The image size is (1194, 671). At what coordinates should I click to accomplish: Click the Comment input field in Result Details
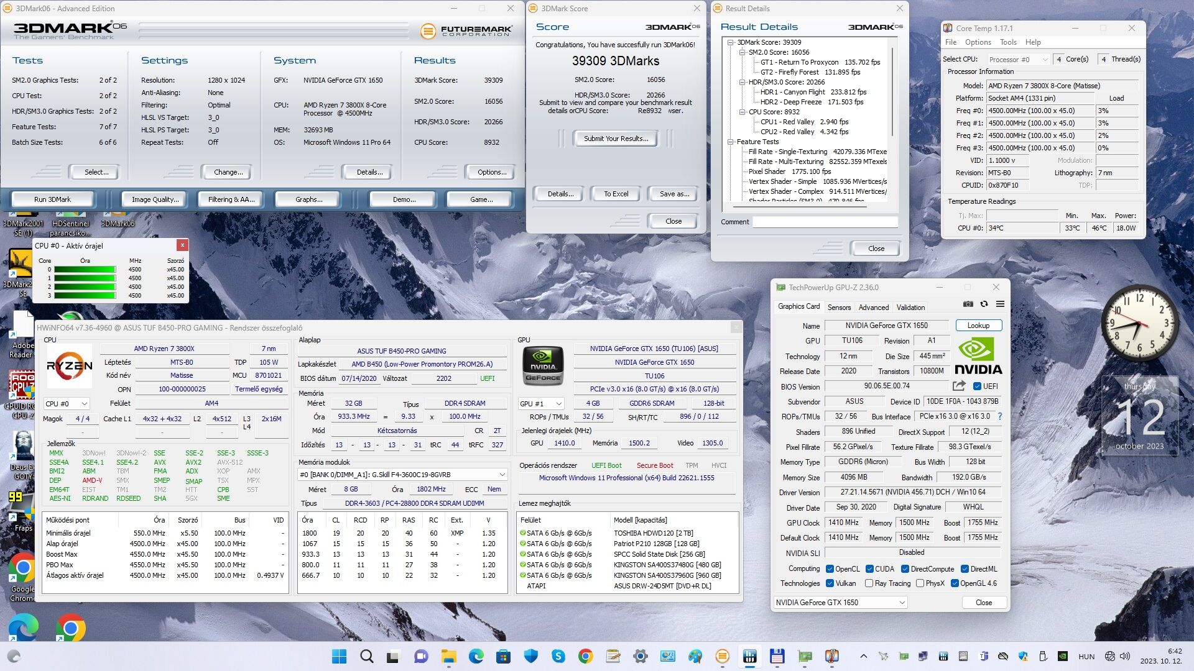click(x=825, y=222)
